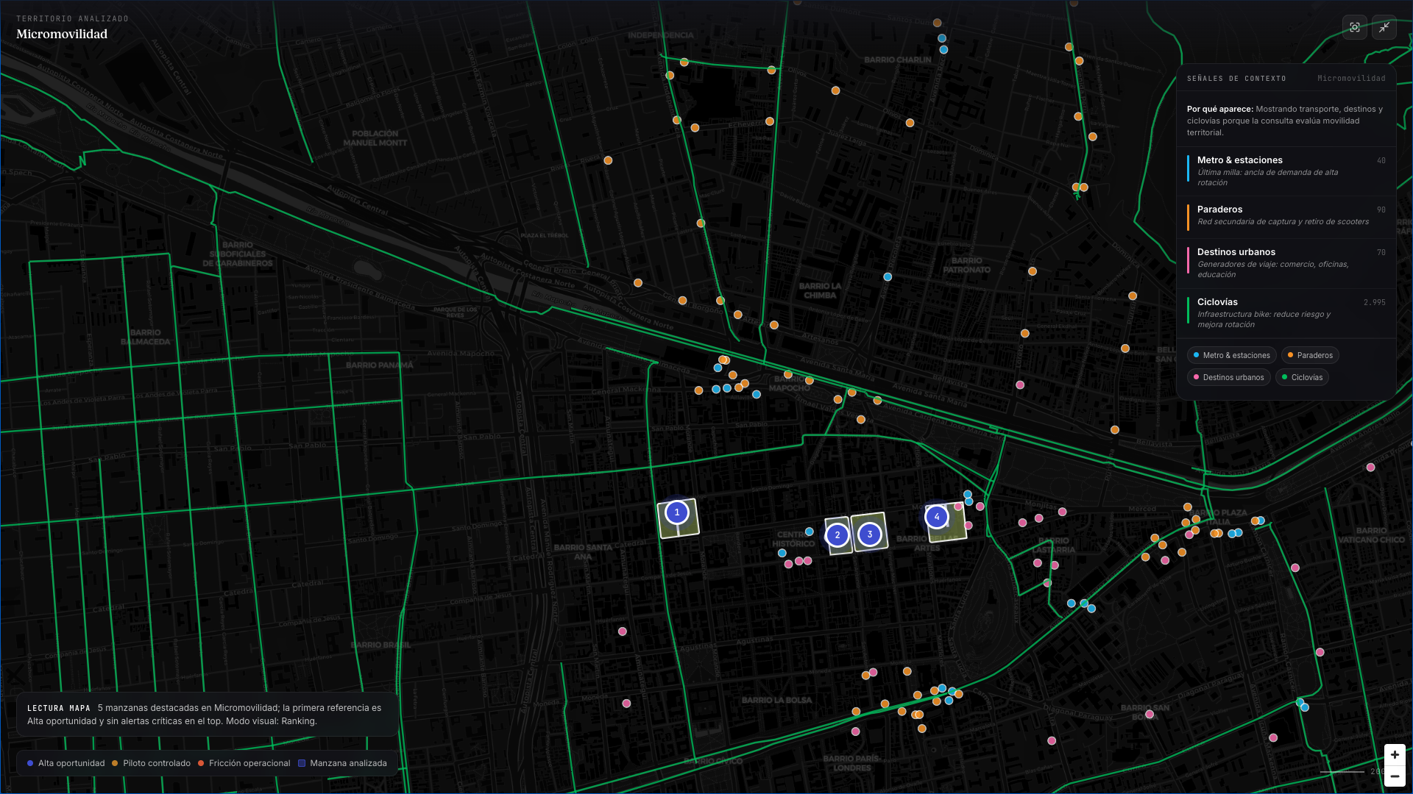This screenshot has width=1413, height=794.
Task: Click the Fricción operacional legend entry
Action: coord(244,763)
